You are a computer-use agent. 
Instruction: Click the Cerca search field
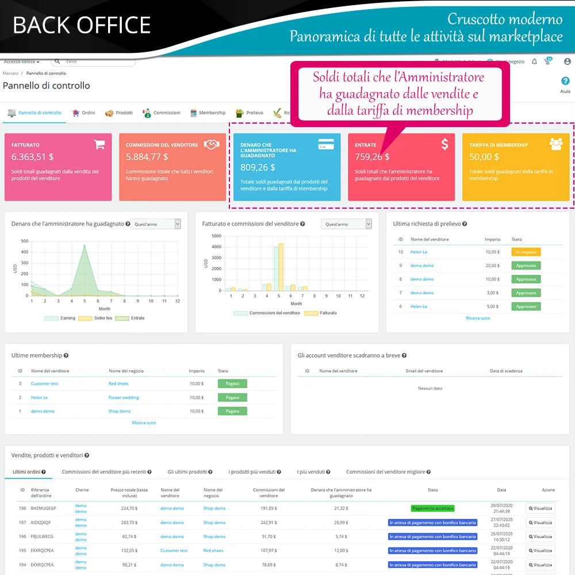98,62
